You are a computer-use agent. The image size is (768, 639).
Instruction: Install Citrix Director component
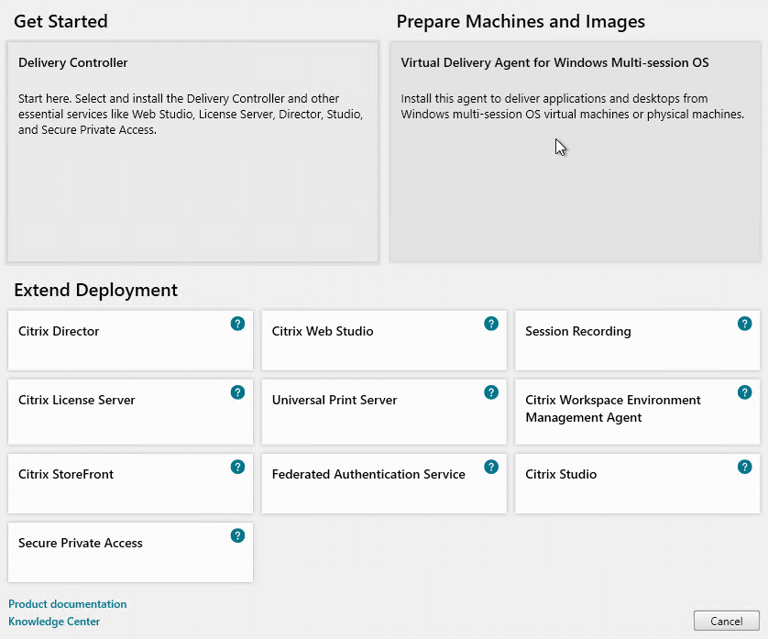(130, 340)
